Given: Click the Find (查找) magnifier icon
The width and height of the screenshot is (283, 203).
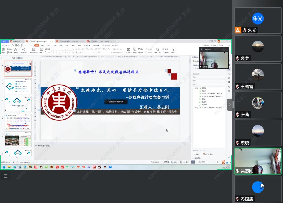Looking at the screenshot, I should tap(163, 49).
